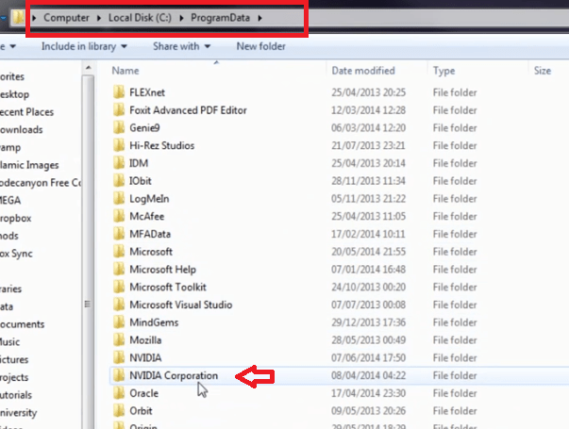This screenshot has width=569, height=429.
Task: Click the Hi-Rez Studios folder icon
Action: coord(118,145)
